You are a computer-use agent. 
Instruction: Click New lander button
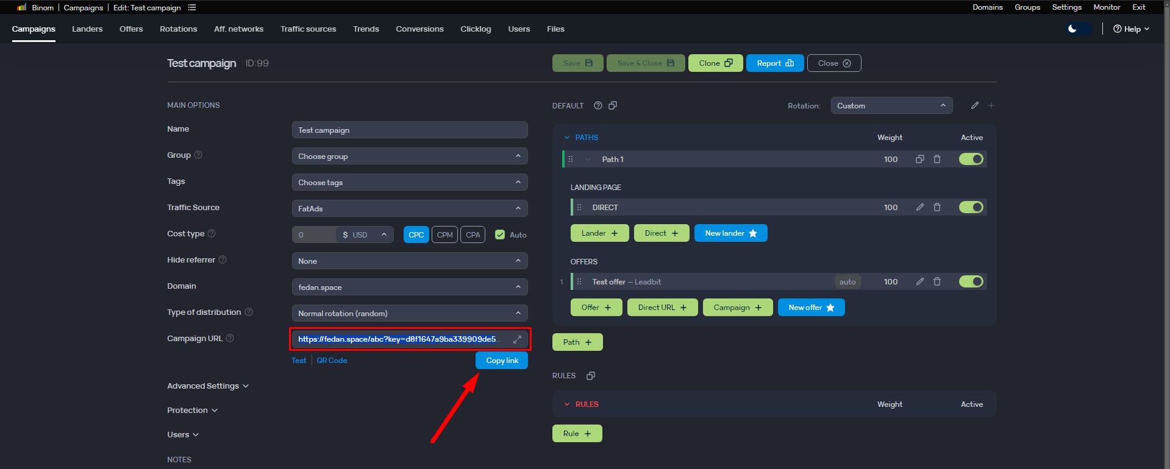click(731, 233)
